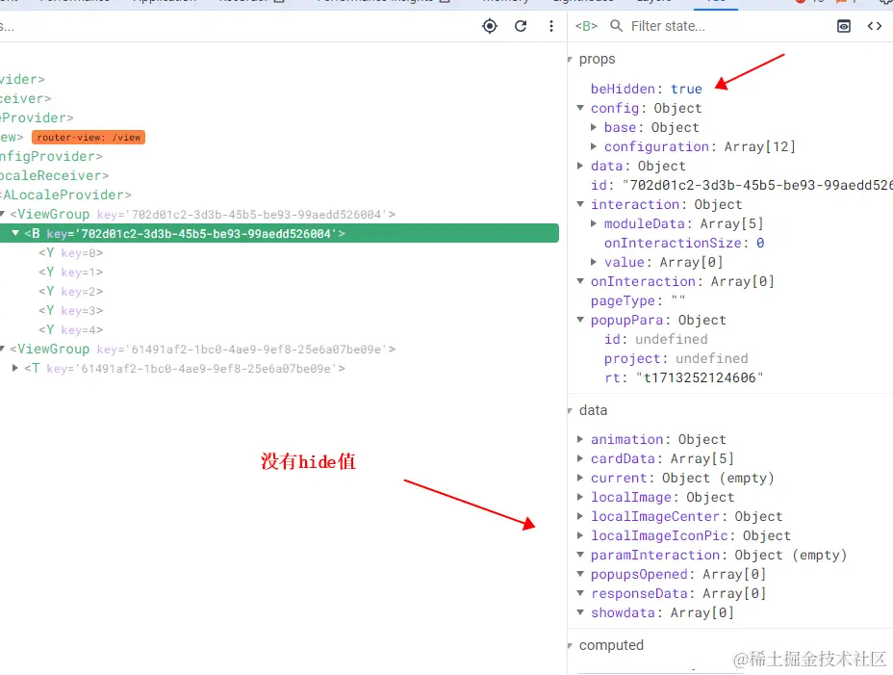Expand the cardData Array[5] property
This screenshot has height=675, width=893.
[580, 458]
